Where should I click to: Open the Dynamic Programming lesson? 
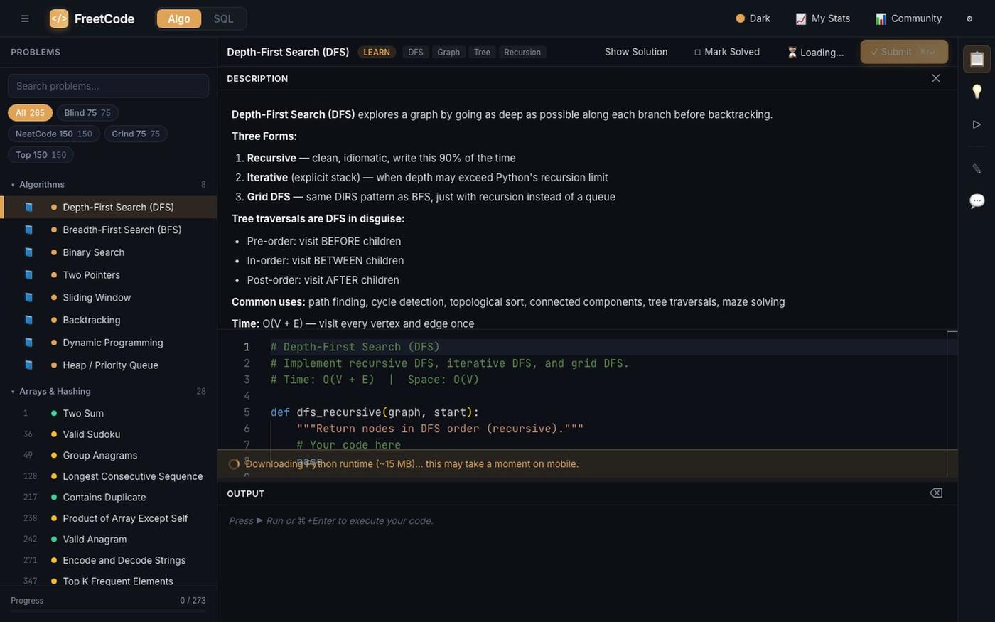click(108, 343)
